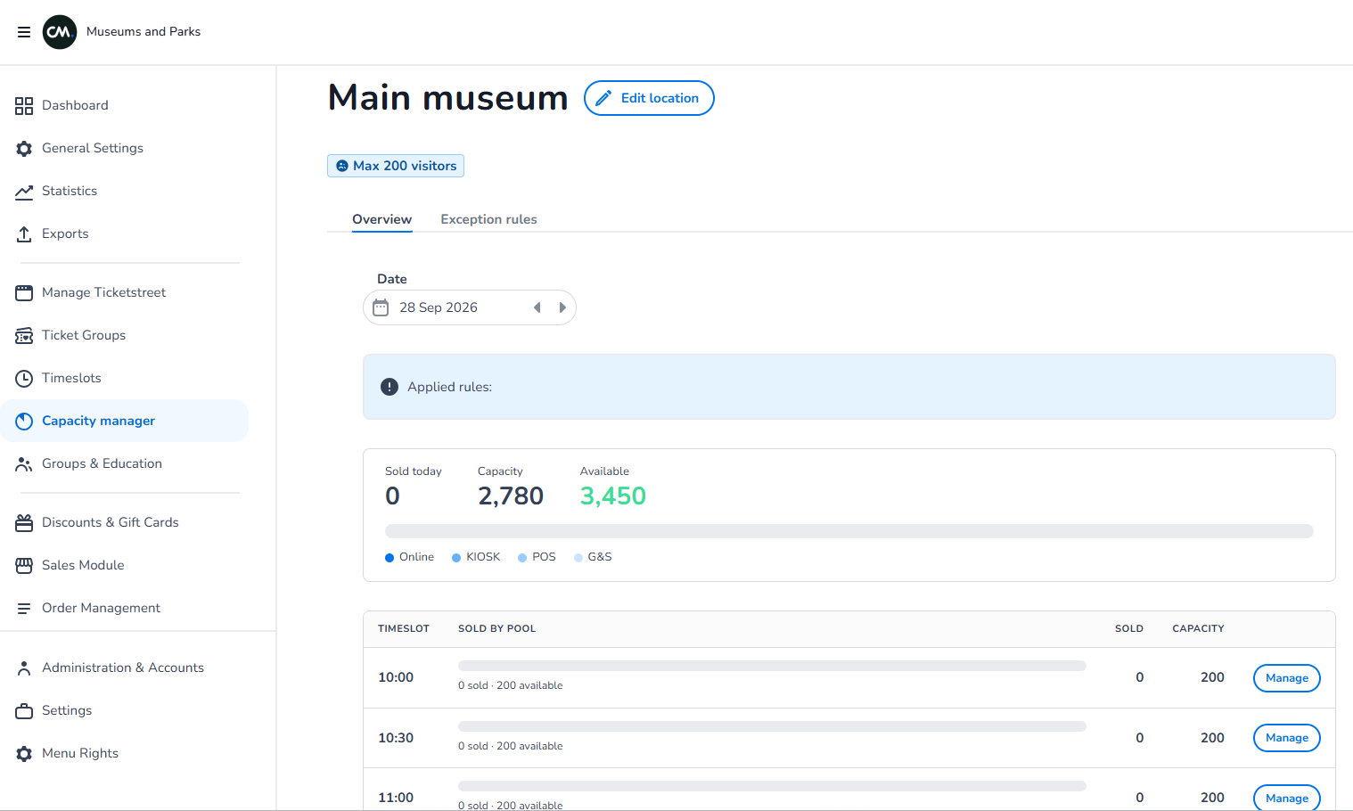Switch to Exception rules tab
This screenshot has width=1353, height=811.
coord(488,219)
